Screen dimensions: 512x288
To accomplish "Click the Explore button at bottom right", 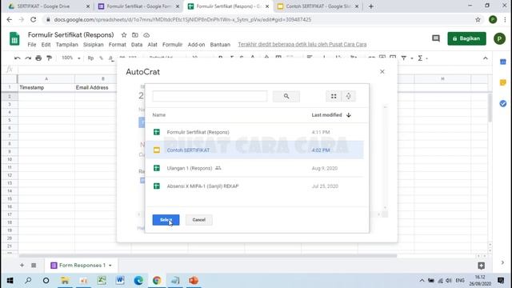I will click(481, 266).
